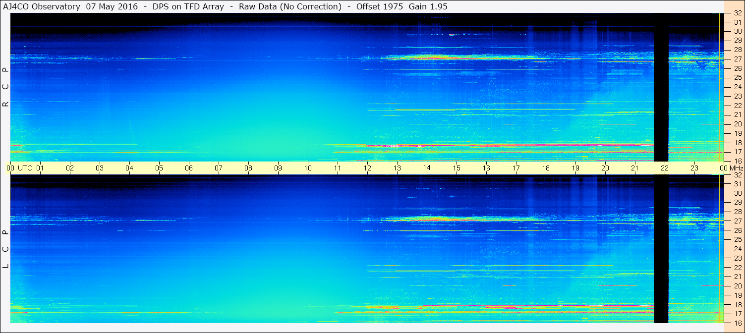Select the date 07 May 2016
The width and height of the screenshot is (745, 333).
point(112,7)
